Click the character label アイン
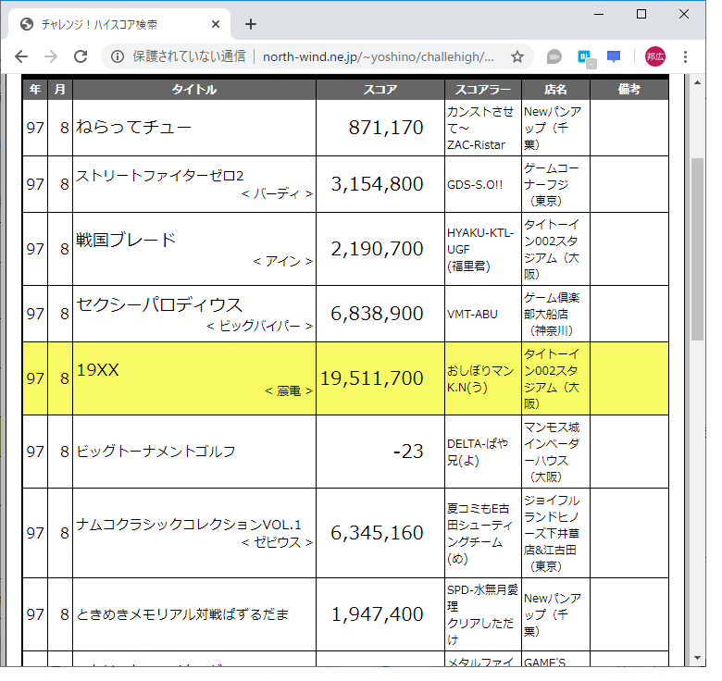Image resolution: width=722 pixels, height=681 pixels. [x=283, y=261]
